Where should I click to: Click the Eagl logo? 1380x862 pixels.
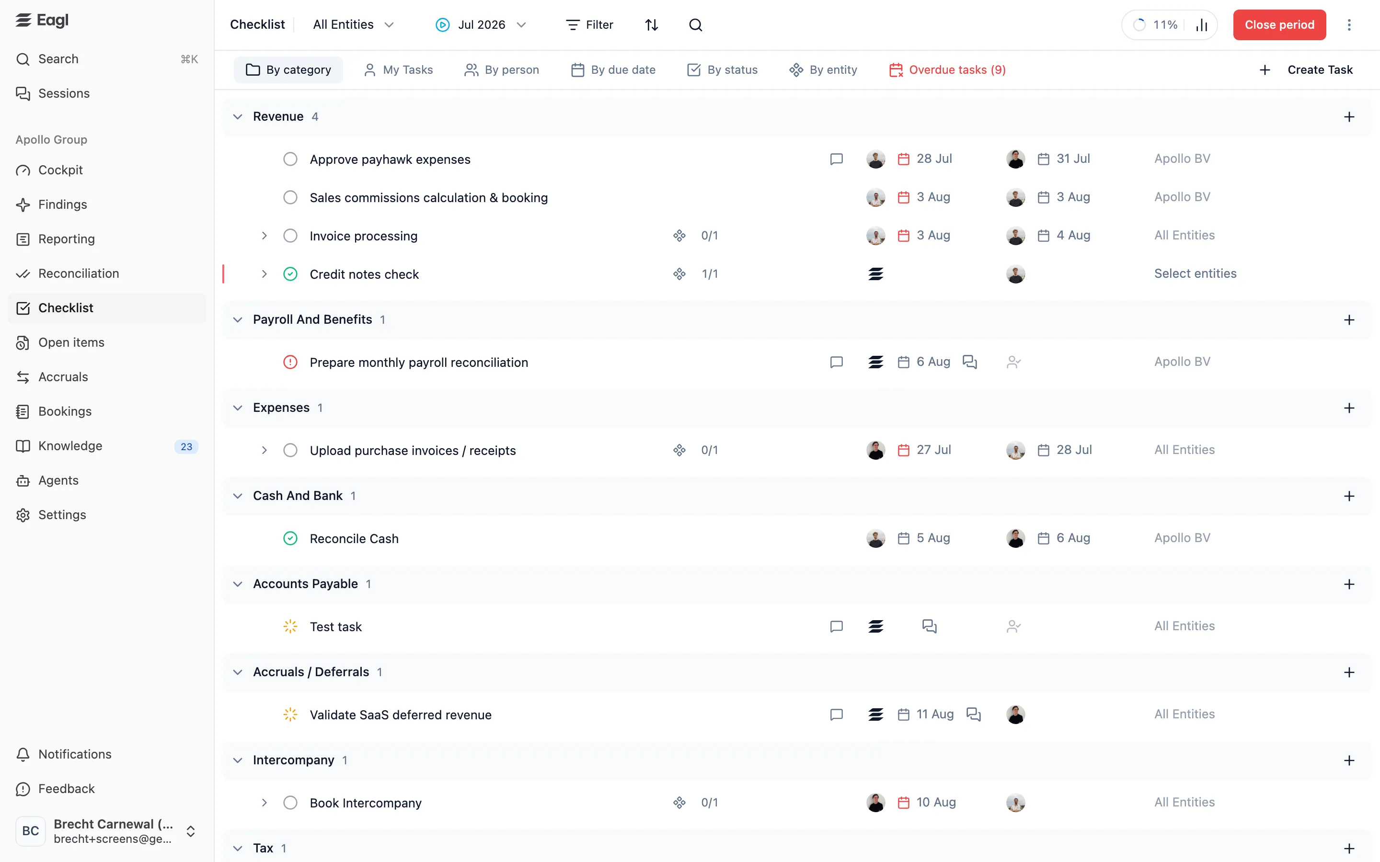(x=42, y=20)
